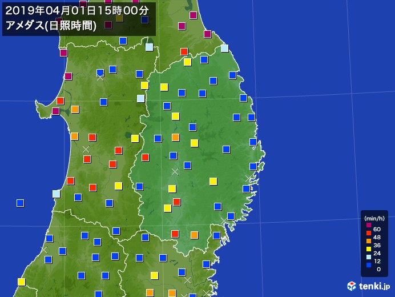The image size is (395, 297).
Task: Click the timestamp "2019年04月01日15時00分"
Action: click(77, 11)
